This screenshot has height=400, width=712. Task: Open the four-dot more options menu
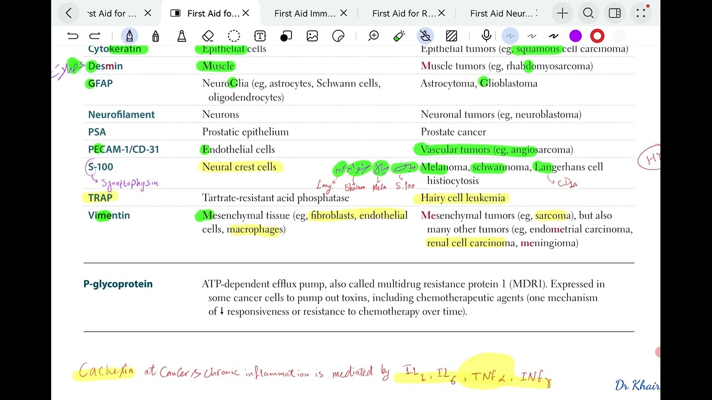click(x=641, y=13)
